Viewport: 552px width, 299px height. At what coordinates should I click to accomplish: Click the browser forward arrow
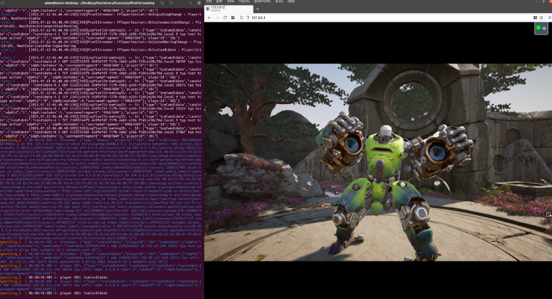(218, 18)
